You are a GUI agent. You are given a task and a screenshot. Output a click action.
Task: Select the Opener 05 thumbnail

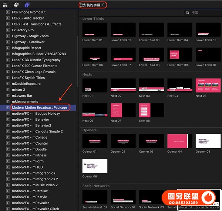click(208, 141)
